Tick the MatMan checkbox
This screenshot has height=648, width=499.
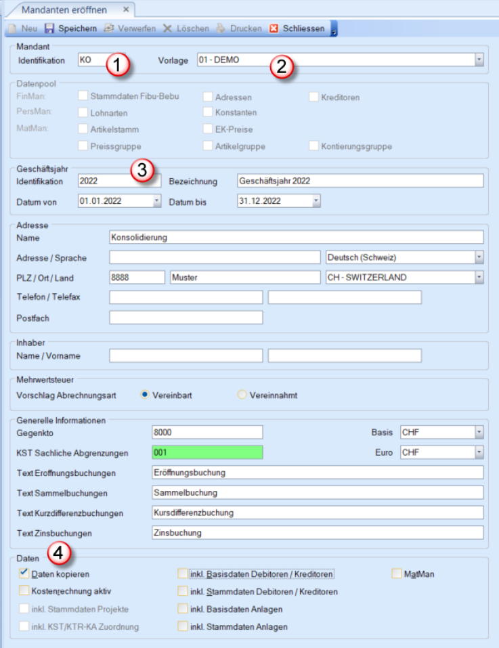(397, 574)
